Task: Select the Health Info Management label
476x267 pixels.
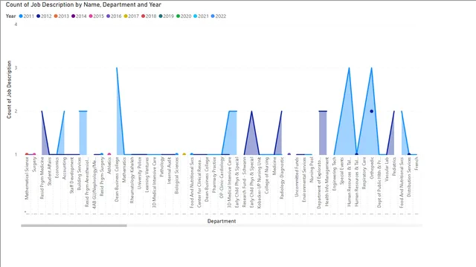Action: pyautogui.click(x=327, y=182)
